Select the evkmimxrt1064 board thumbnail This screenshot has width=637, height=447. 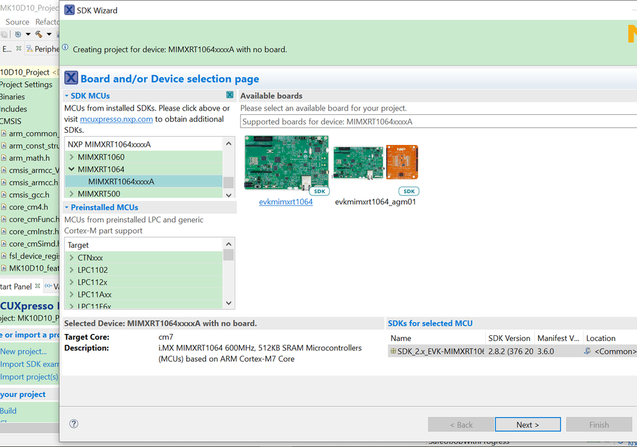click(x=286, y=163)
